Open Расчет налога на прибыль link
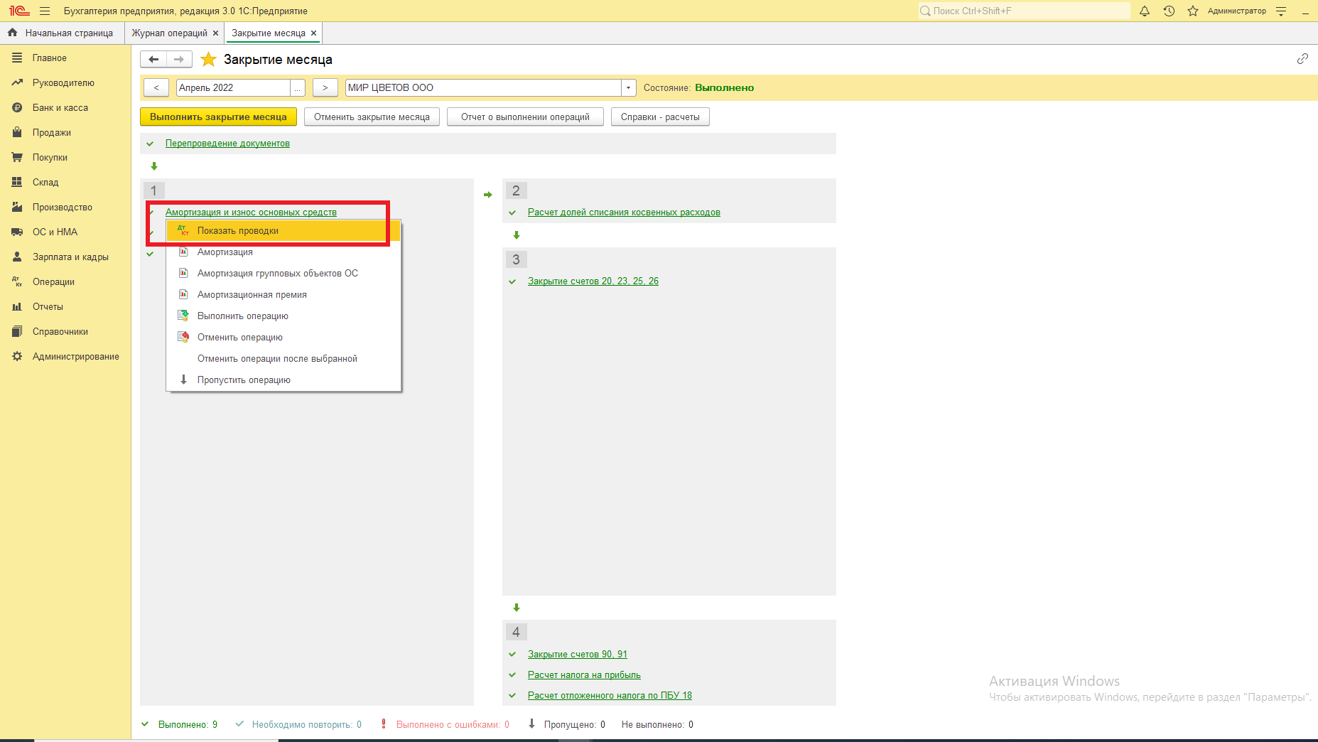This screenshot has height=742, width=1318. point(584,675)
